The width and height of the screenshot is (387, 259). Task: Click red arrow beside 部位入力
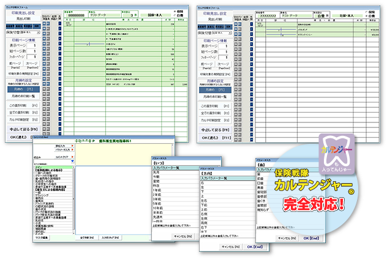click(72, 146)
